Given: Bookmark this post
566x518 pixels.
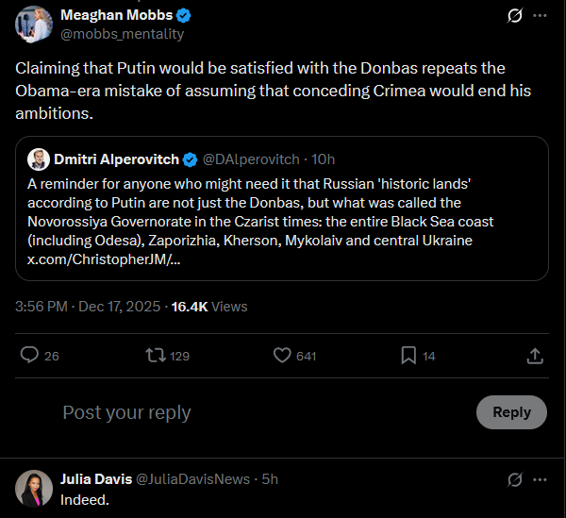Looking at the screenshot, I should [x=408, y=355].
